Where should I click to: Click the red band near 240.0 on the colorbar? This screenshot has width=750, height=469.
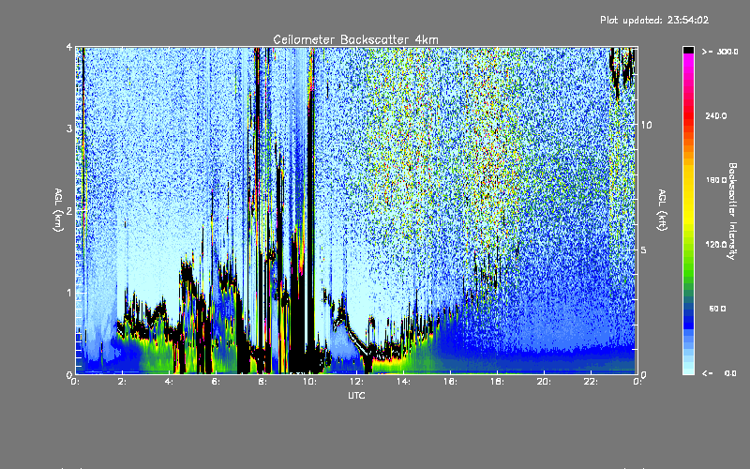pyautogui.click(x=688, y=114)
